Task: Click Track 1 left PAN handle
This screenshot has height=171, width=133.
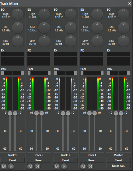Action: tap(3, 73)
